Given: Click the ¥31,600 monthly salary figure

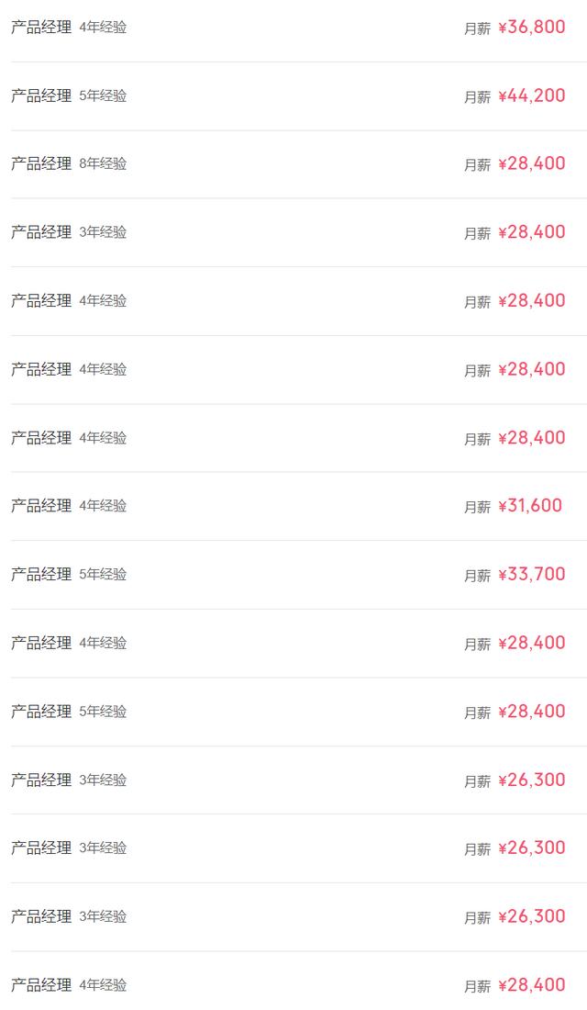Looking at the screenshot, I should point(530,506).
